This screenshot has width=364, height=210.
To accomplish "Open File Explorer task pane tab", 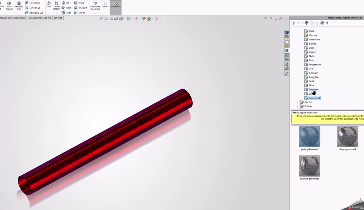I will pos(287,42).
